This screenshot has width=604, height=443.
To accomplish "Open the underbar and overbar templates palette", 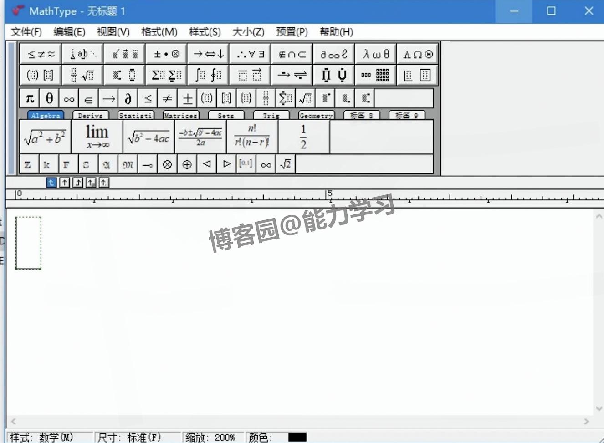I will (251, 75).
